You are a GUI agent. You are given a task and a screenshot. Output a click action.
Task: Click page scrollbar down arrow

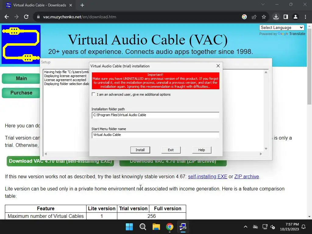coord(309,217)
